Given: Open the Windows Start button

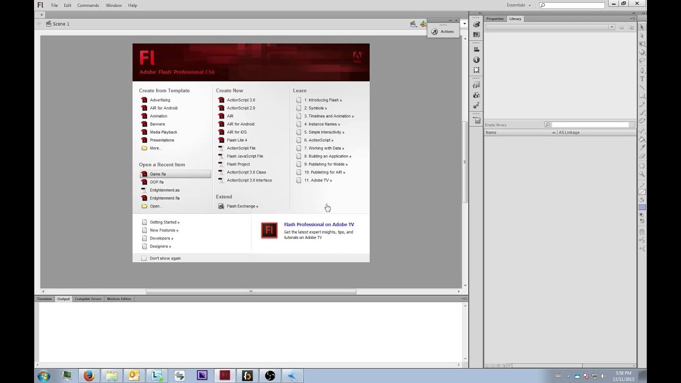Looking at the screenshot, I should [44, 376].
